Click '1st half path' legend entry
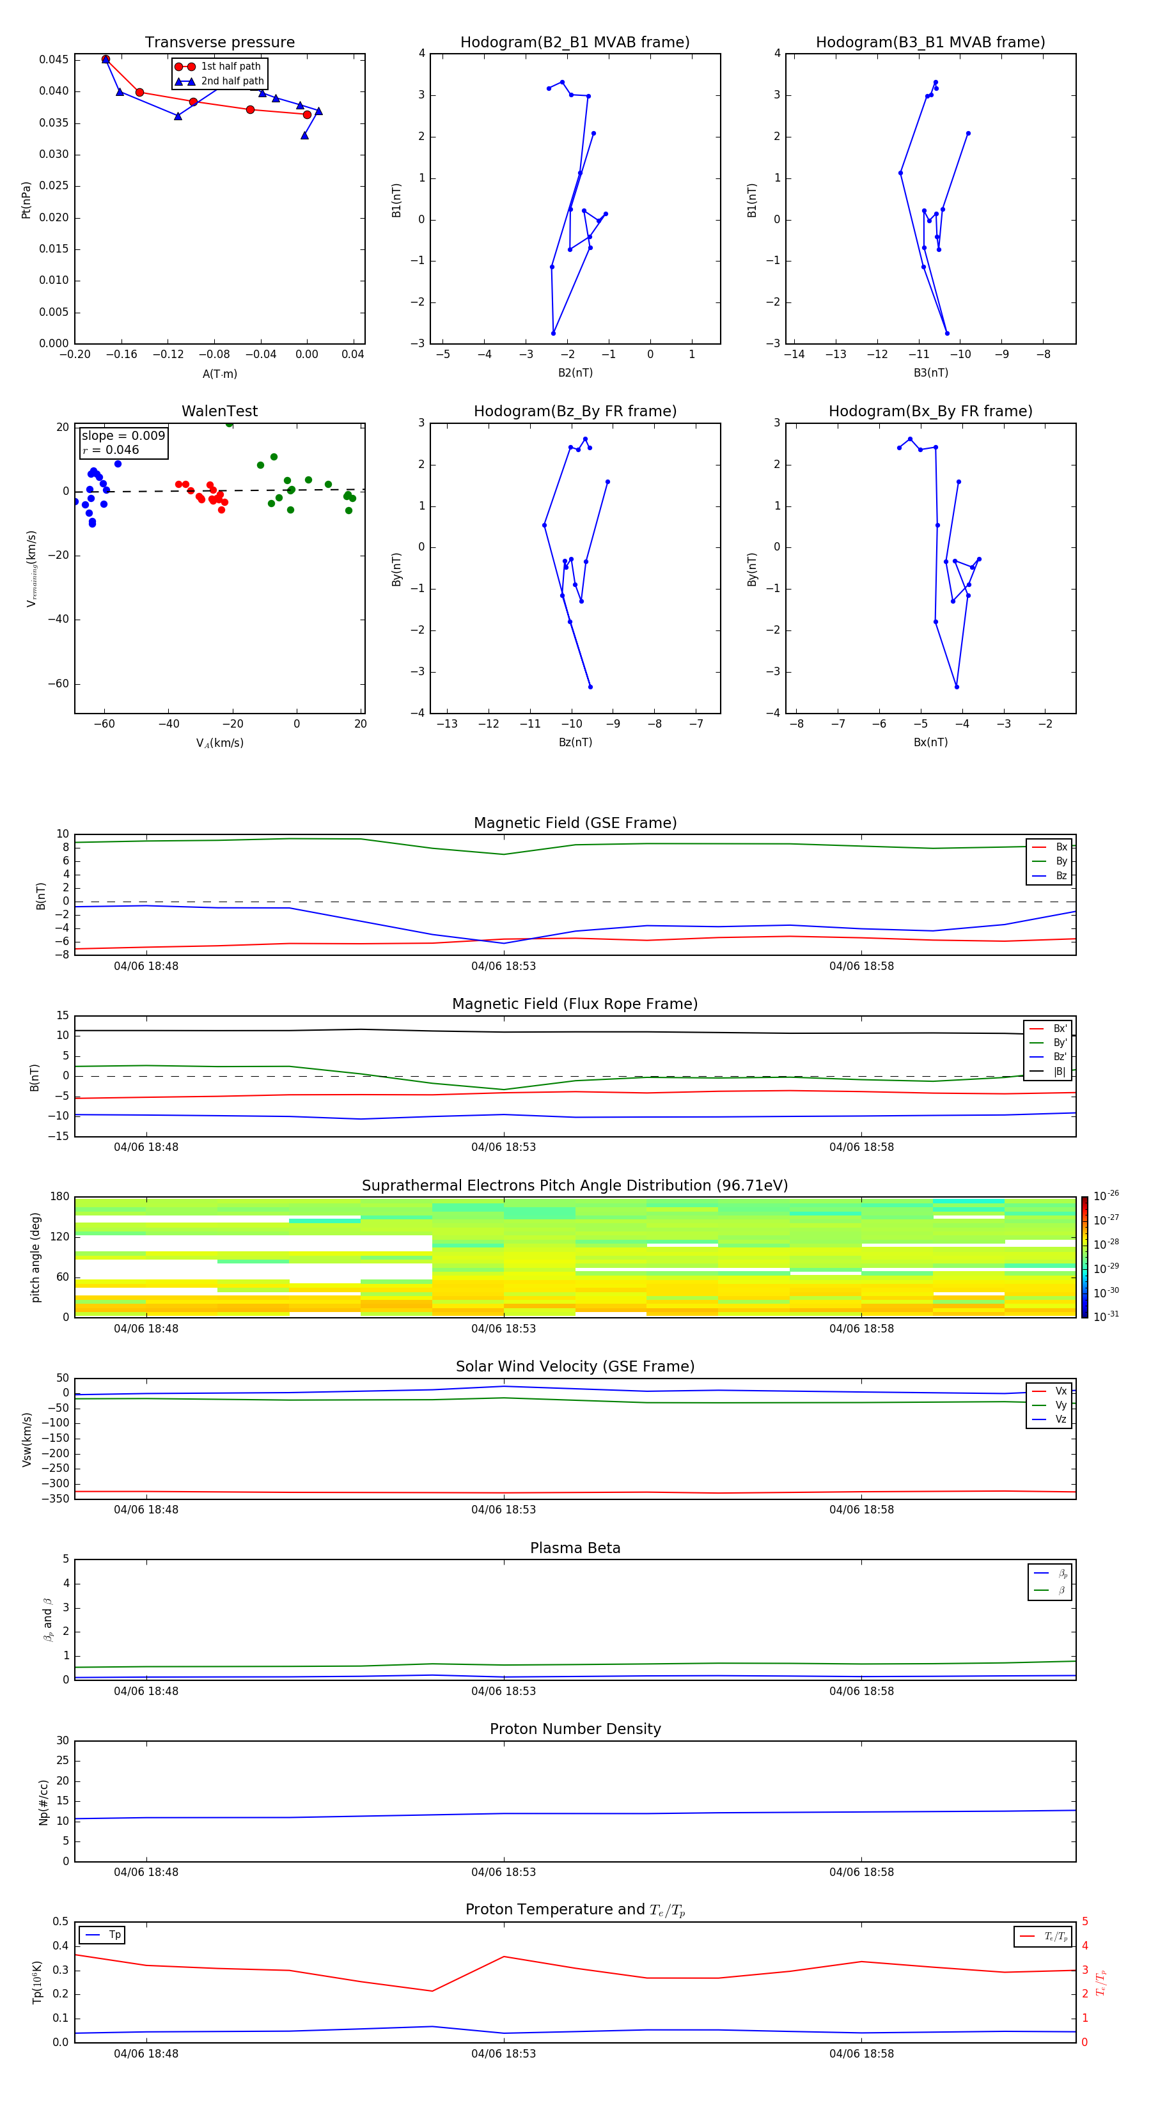1151x2110 pixels. coord(218,66)
